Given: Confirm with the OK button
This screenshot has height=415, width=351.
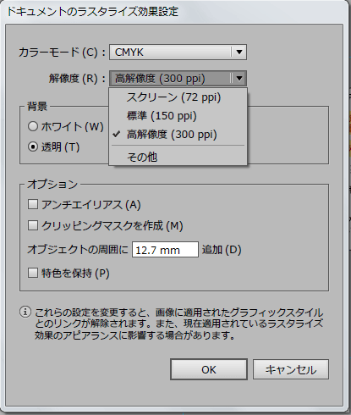Looking at the screenshot, I should click(x=209, y=369).
